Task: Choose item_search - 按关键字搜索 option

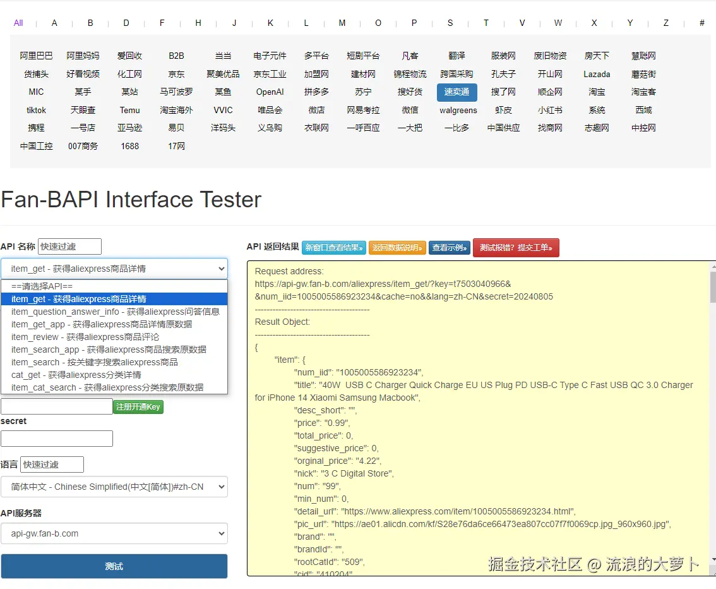Action: pos(114,362)
